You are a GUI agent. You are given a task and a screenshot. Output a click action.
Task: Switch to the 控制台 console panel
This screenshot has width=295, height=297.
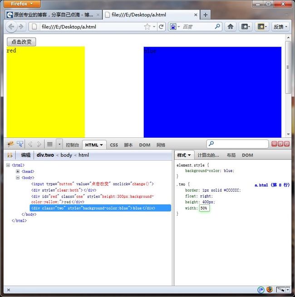(72, 145)
